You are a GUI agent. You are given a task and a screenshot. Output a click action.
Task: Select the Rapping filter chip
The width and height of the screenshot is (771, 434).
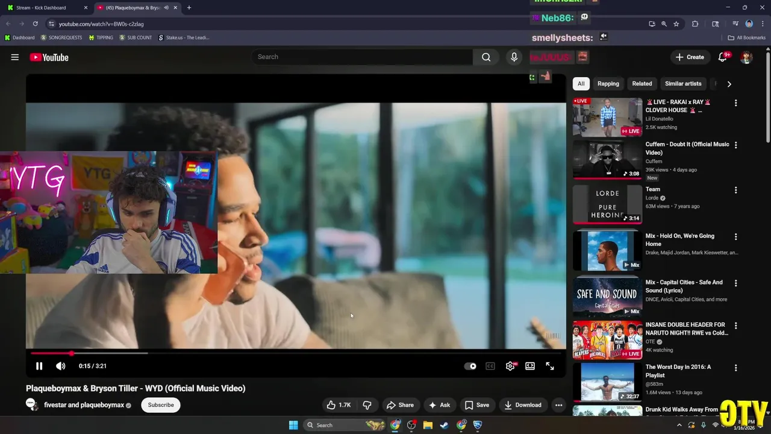point(608,84)
